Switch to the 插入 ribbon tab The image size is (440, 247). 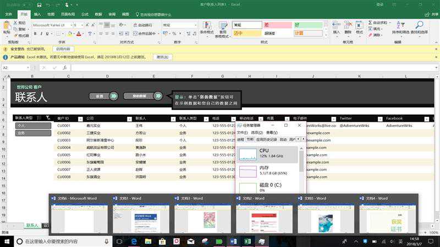click(37, 14)
